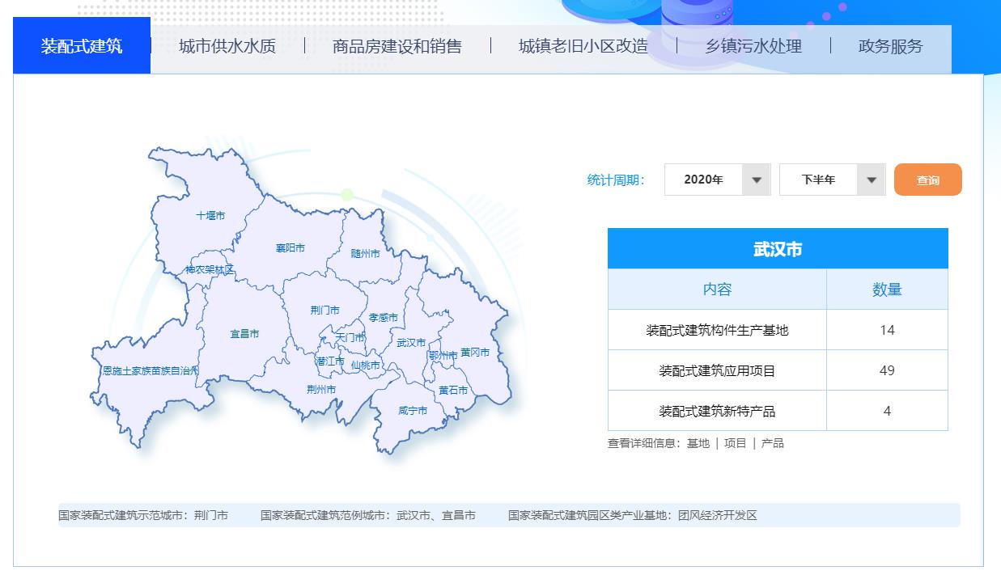Viewport: 1001px width, 579px height.
Task: Click the 产品 details link
Action: (x=772, y=443)
